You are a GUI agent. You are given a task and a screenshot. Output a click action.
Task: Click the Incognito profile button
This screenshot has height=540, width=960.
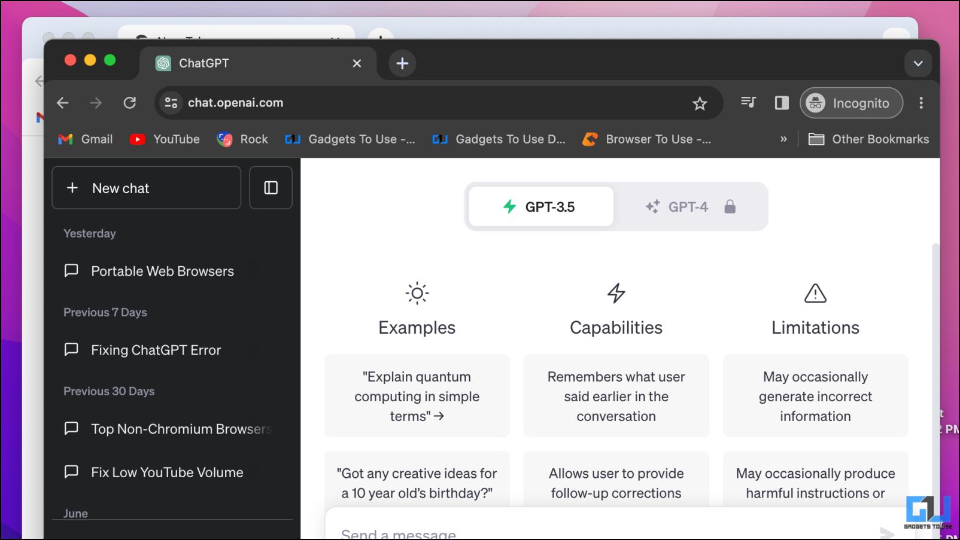(x=851, y=103)
